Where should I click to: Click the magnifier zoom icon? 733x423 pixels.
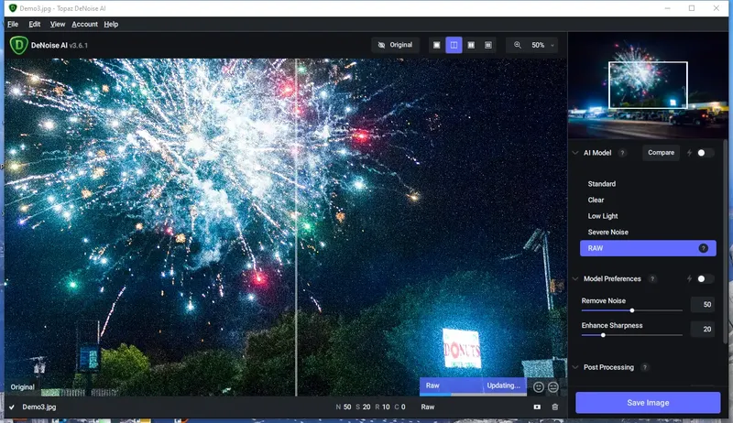pos(518,45)
